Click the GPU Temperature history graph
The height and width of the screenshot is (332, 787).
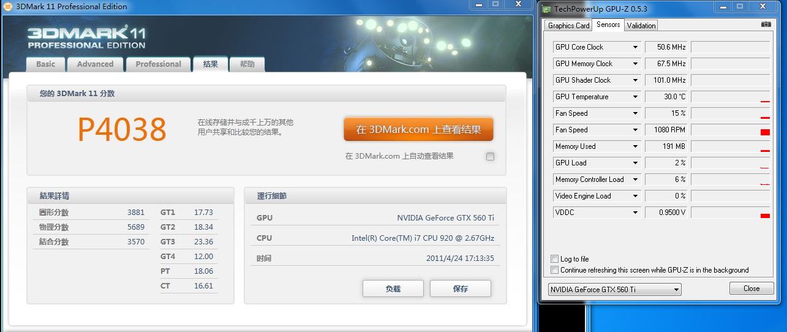point(730,97)
